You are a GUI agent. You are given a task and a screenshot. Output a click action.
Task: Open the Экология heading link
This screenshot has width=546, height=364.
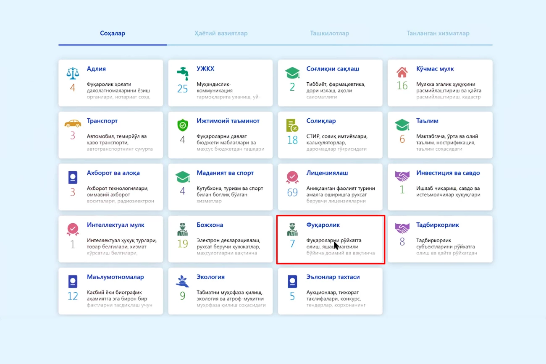pyautogui.click(x=210, y=277)
